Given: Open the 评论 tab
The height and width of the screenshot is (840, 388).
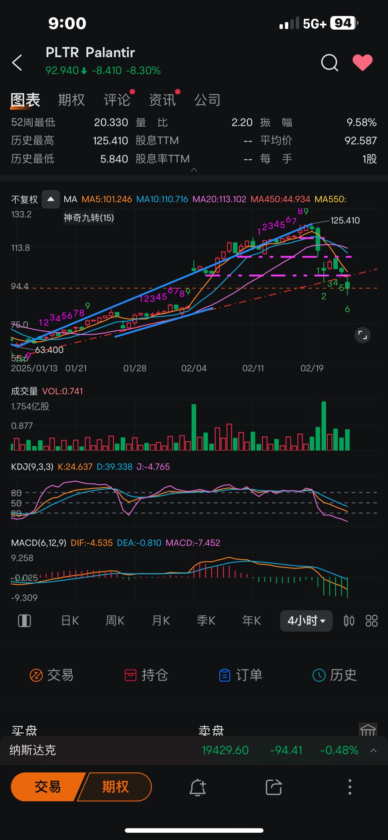Looking at the screenshot, I should pos(117,100).
